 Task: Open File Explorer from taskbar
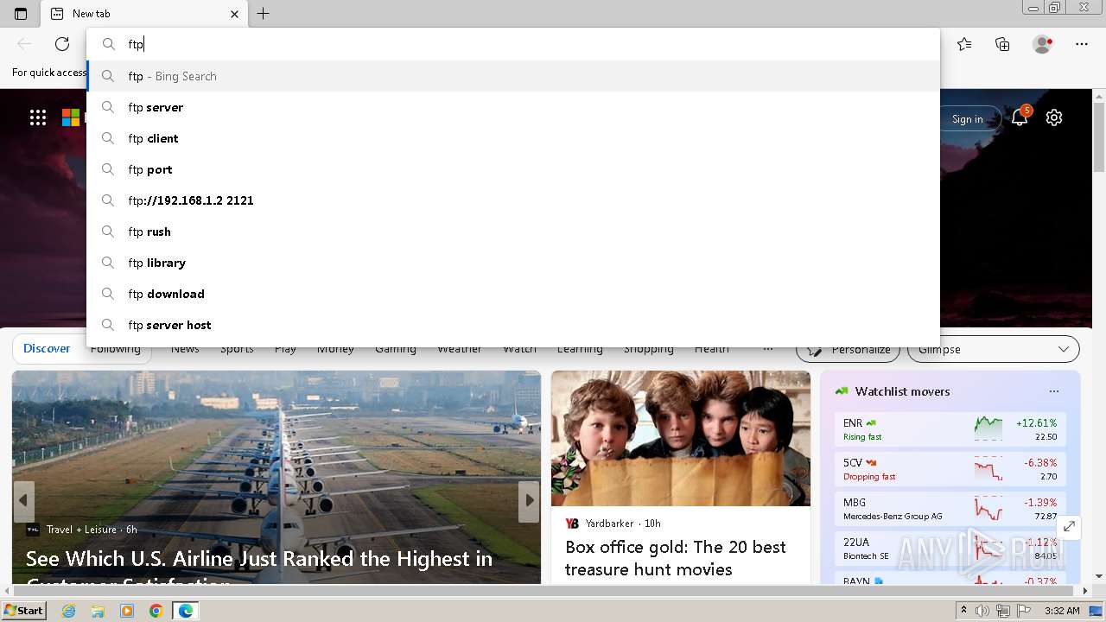[98, 611]
